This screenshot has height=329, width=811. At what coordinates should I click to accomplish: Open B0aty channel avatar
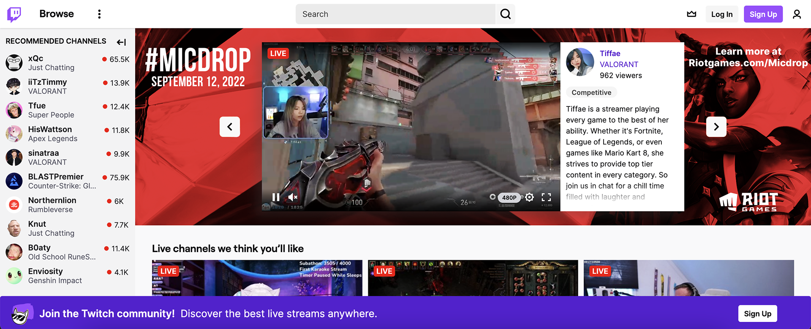point(14,252)
